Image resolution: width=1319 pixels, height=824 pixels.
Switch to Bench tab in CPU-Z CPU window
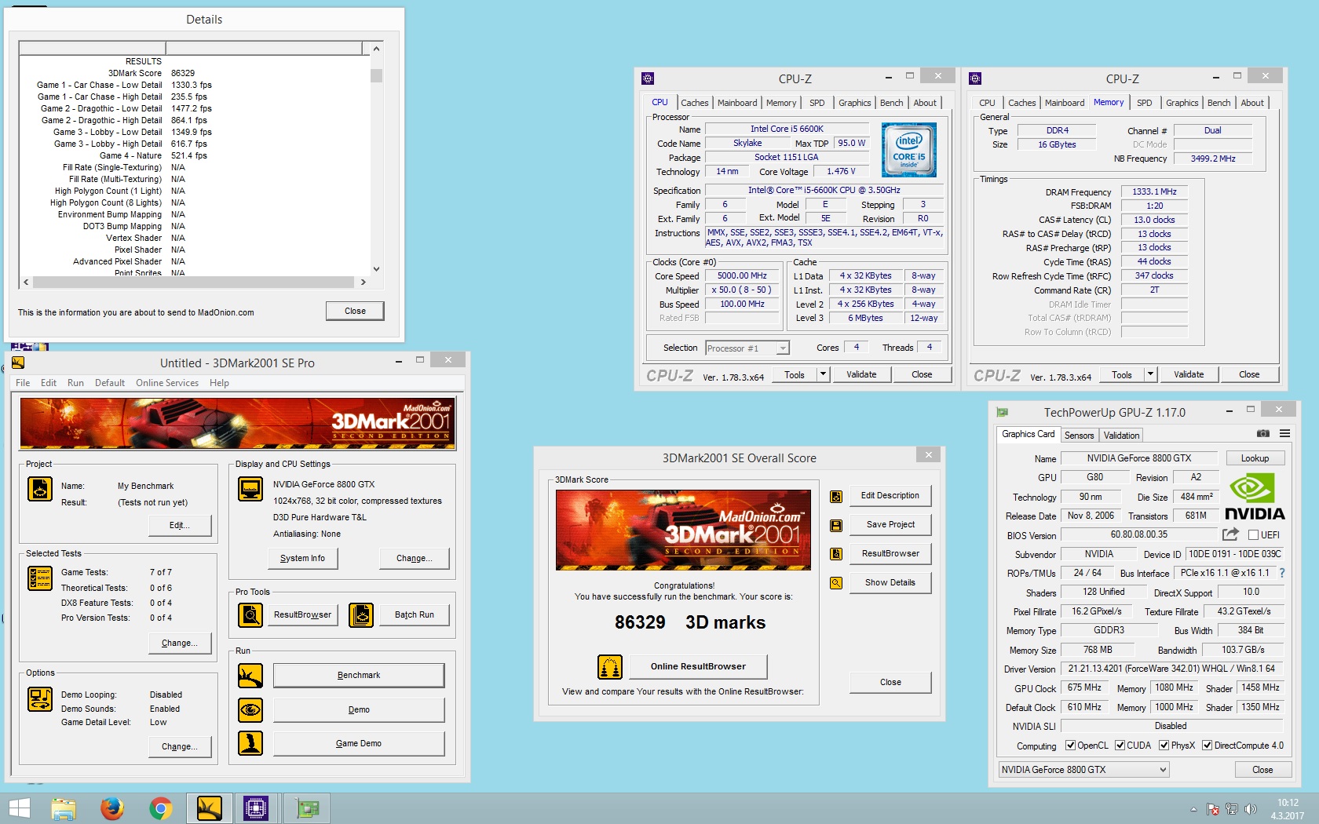click(891, 103)
